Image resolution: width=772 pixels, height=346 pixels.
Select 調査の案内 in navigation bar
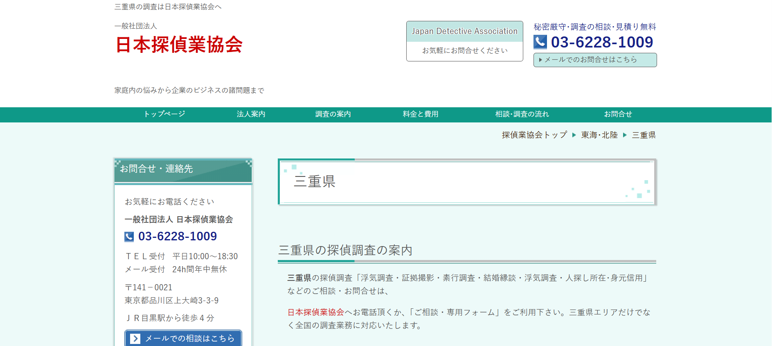tap(333, 114)
